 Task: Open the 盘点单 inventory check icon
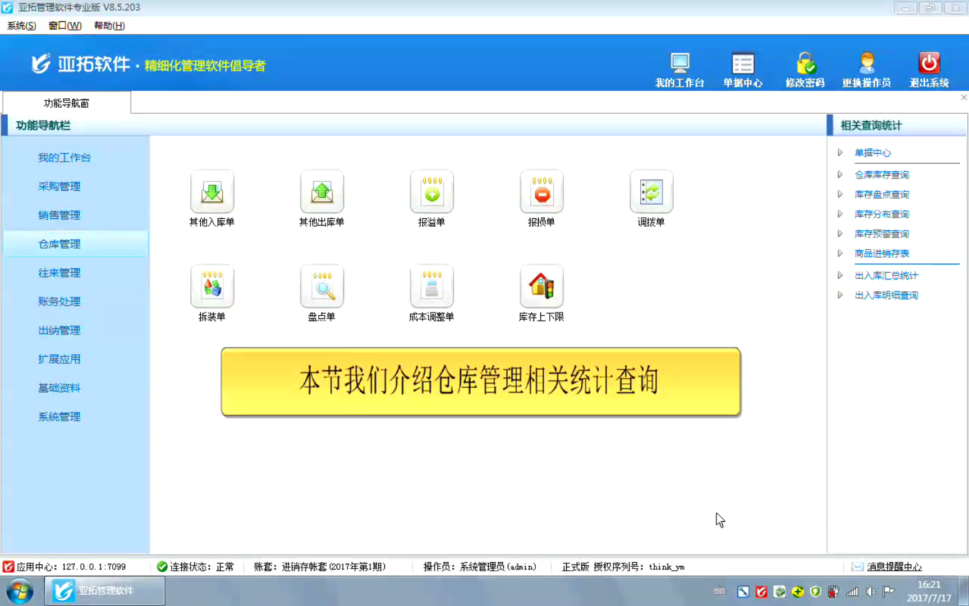click(322, 287)
